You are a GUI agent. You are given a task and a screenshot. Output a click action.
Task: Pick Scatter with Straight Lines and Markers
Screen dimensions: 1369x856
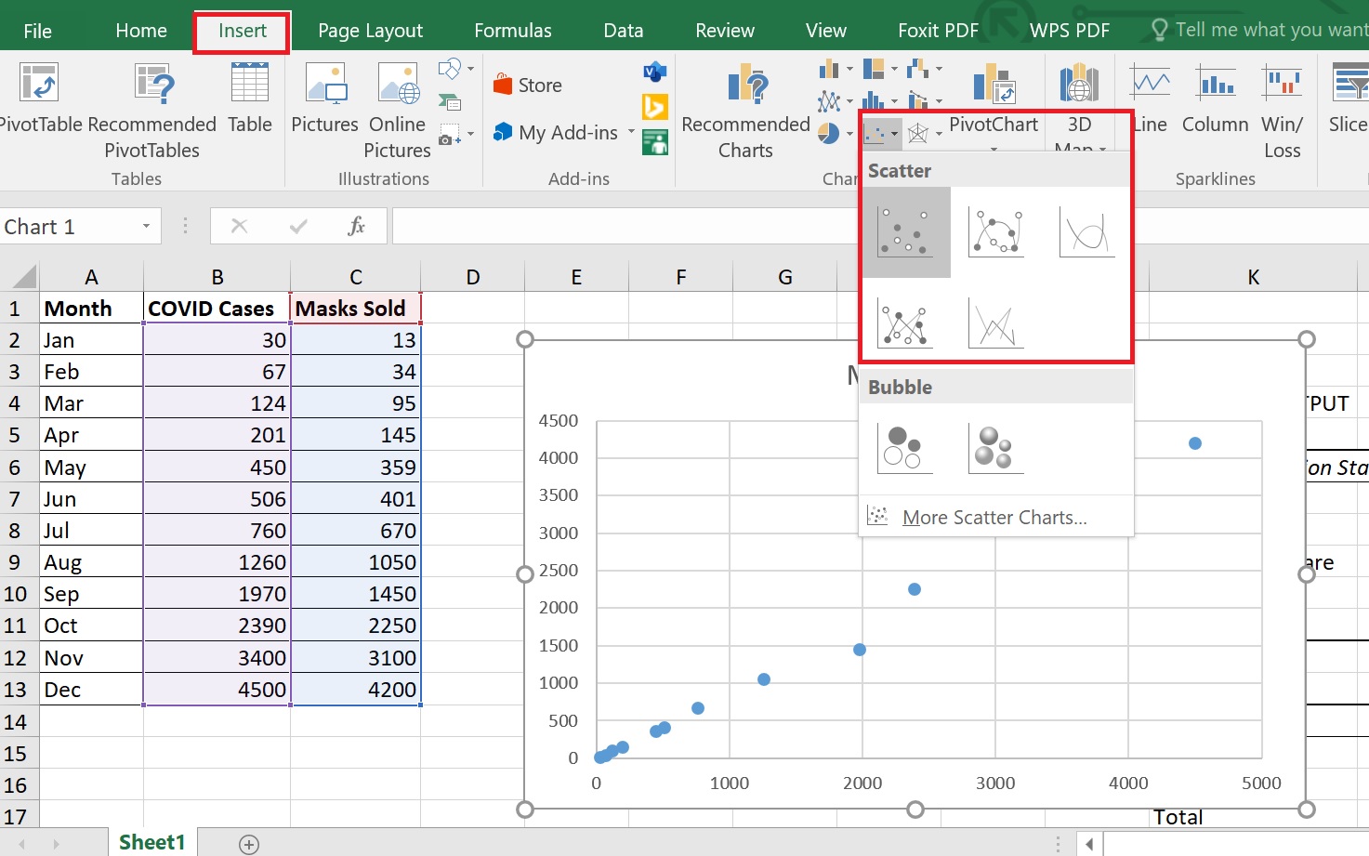(905, 323)
